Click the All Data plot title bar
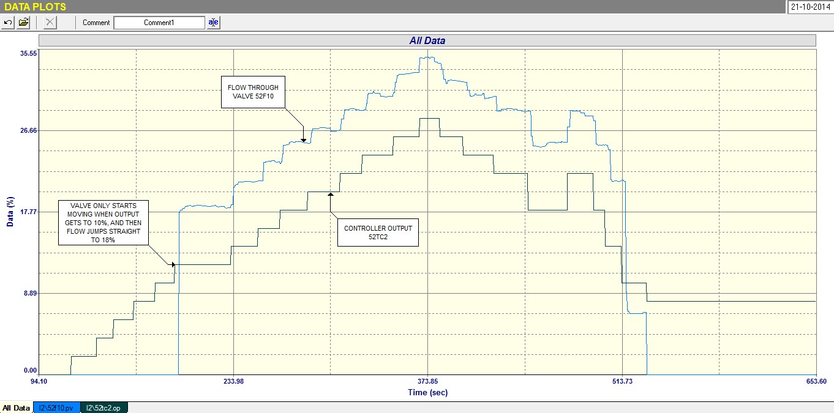Viewport: 834px width, 413px height. (427, 40)
